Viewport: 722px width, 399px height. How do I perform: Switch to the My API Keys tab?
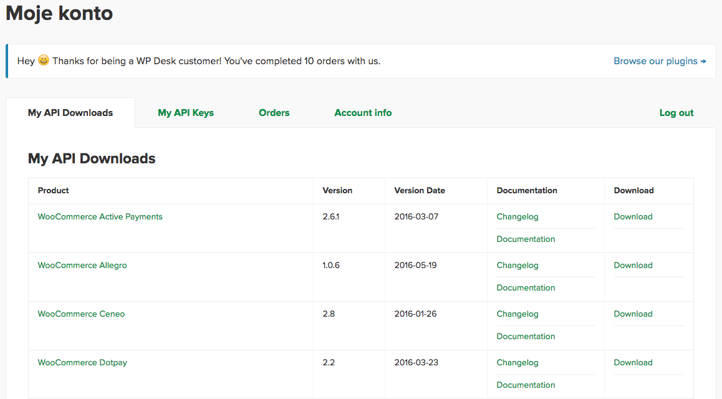click(x=186, y=113)
